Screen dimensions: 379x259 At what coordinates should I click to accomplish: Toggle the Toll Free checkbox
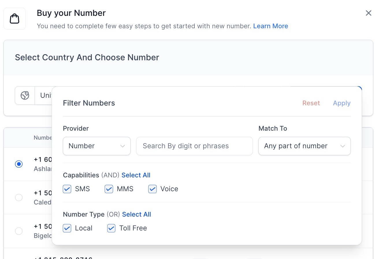click(112, 228)
